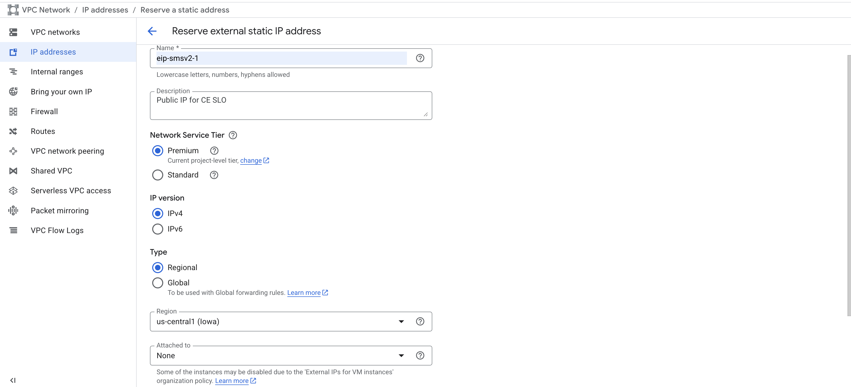Viewport: 851px width, 387px height.
Task: Navigate to IP addresses via breadcrumb
Action: [x=105, y=10]
